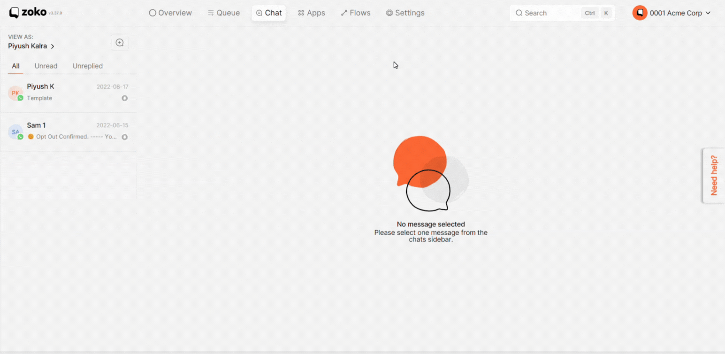This screenshot has width=725, height=354.
Task: Show the All chats filter
Action: pyautogui.click(x=15, y=66)
